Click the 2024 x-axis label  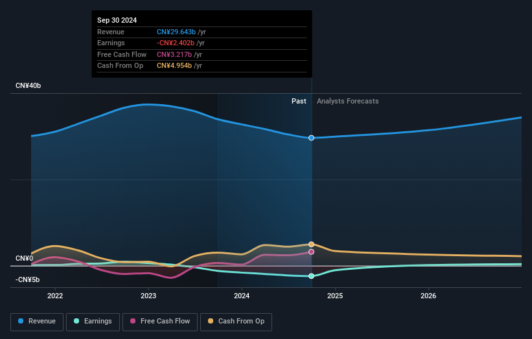[x=242, y=296]
